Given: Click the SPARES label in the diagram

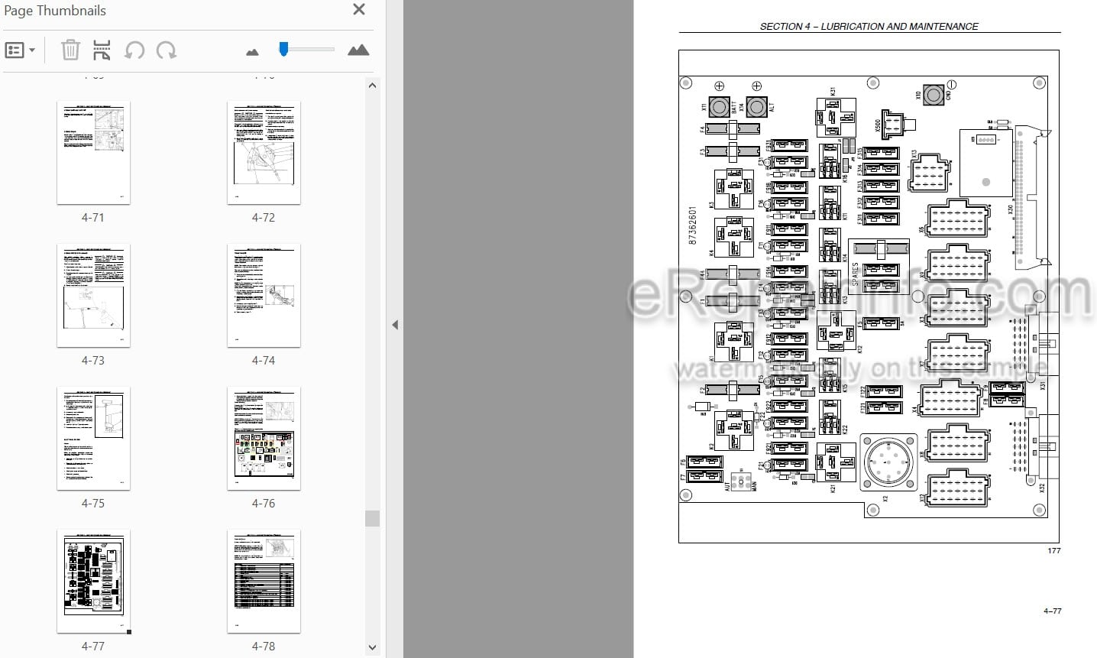Looking at the screenshot, I should point(855,274).
